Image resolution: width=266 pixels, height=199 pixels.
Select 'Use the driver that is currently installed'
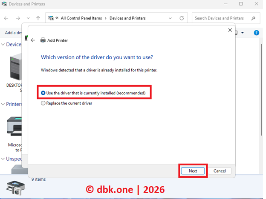(43, 93)
